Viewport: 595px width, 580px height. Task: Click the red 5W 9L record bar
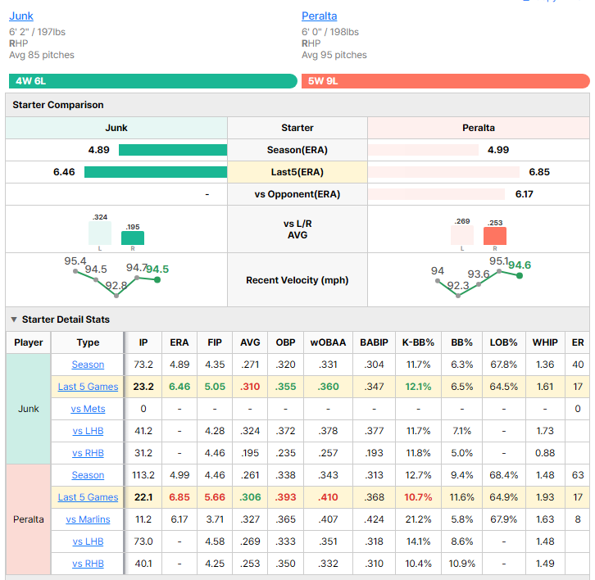coord(446,81)
